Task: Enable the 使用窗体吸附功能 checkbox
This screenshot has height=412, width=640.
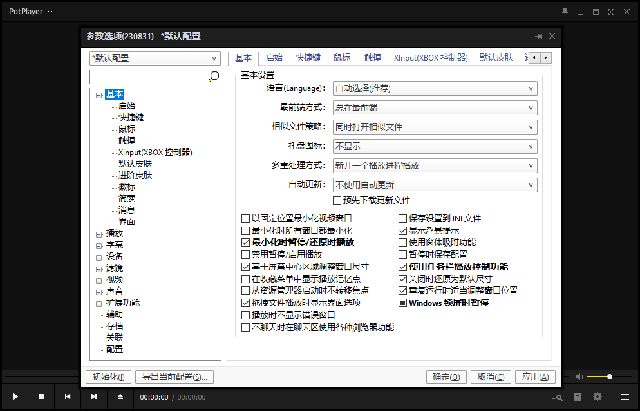Action: [402, 242]
